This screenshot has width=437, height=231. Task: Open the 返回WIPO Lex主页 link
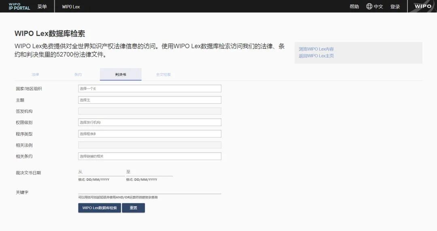coord(316,56)
